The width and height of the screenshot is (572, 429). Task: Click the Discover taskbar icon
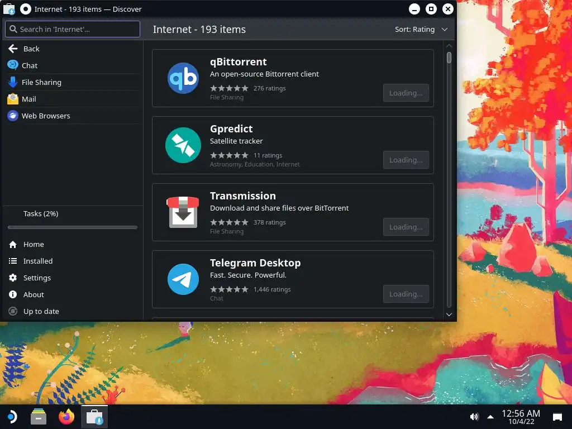94,417
